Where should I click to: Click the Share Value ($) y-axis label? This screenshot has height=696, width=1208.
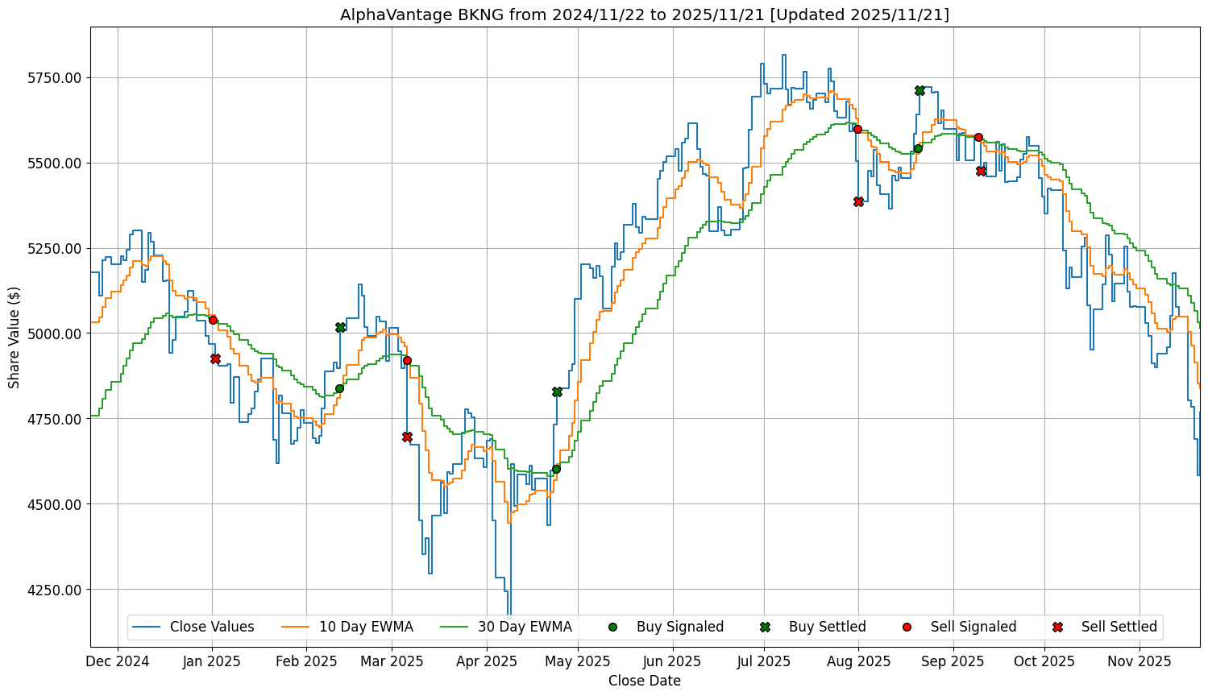(15, 337)
